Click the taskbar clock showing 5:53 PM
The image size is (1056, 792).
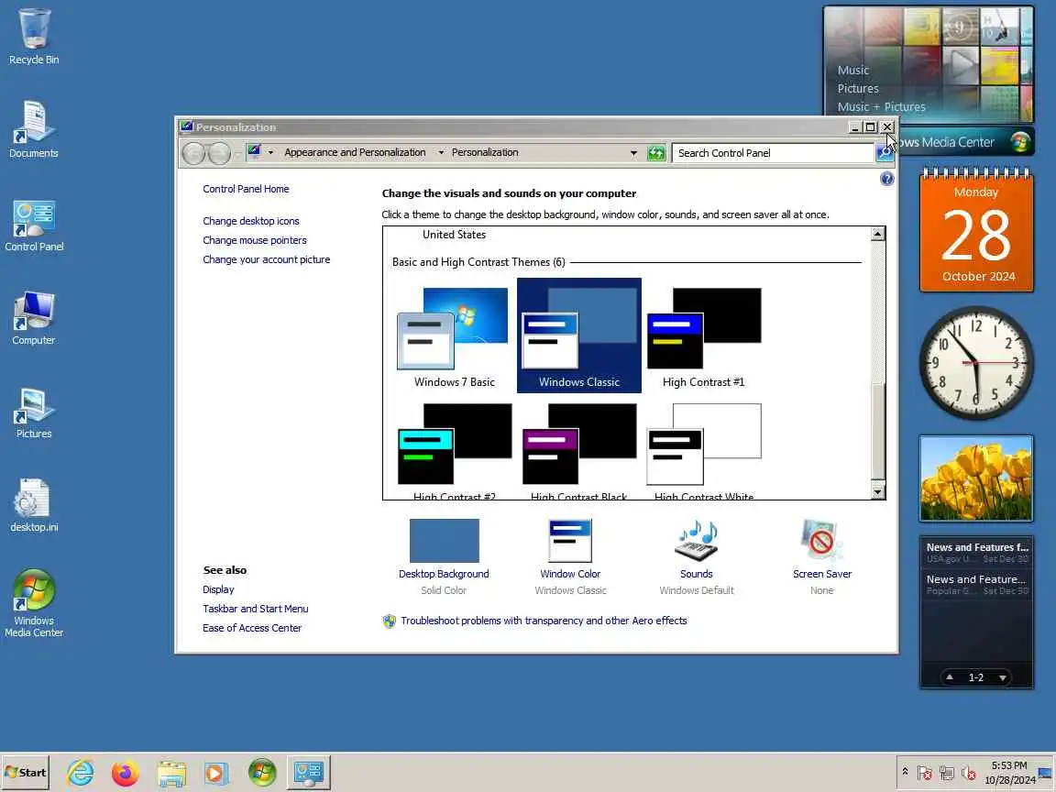pyautogui.click(x=1009, y=773)
